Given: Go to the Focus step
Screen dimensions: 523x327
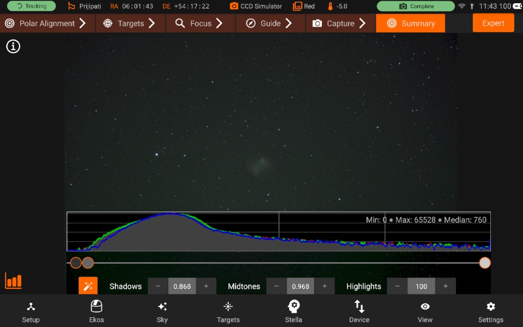Looking at the screenshot, I should tap(200, 23).
